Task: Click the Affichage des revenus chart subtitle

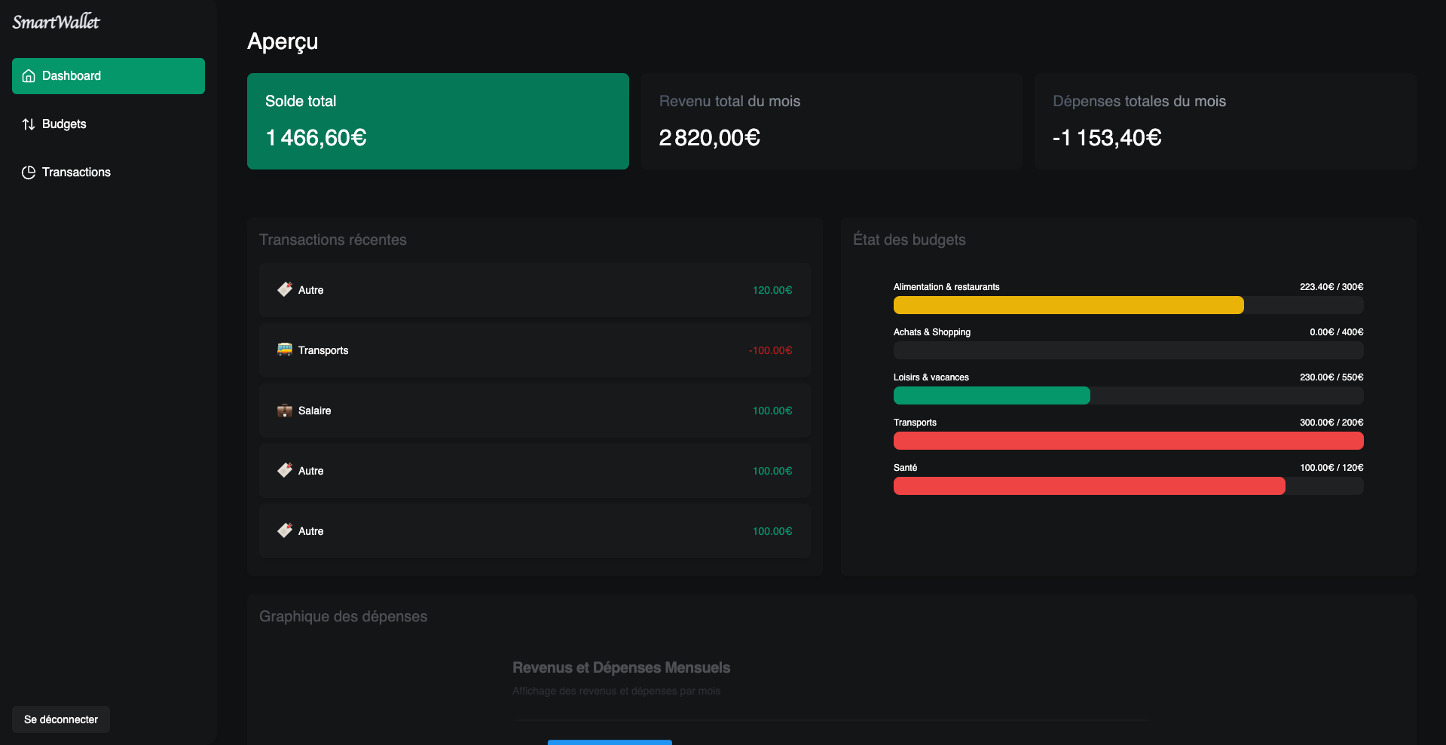Action: tap(616, 691)
